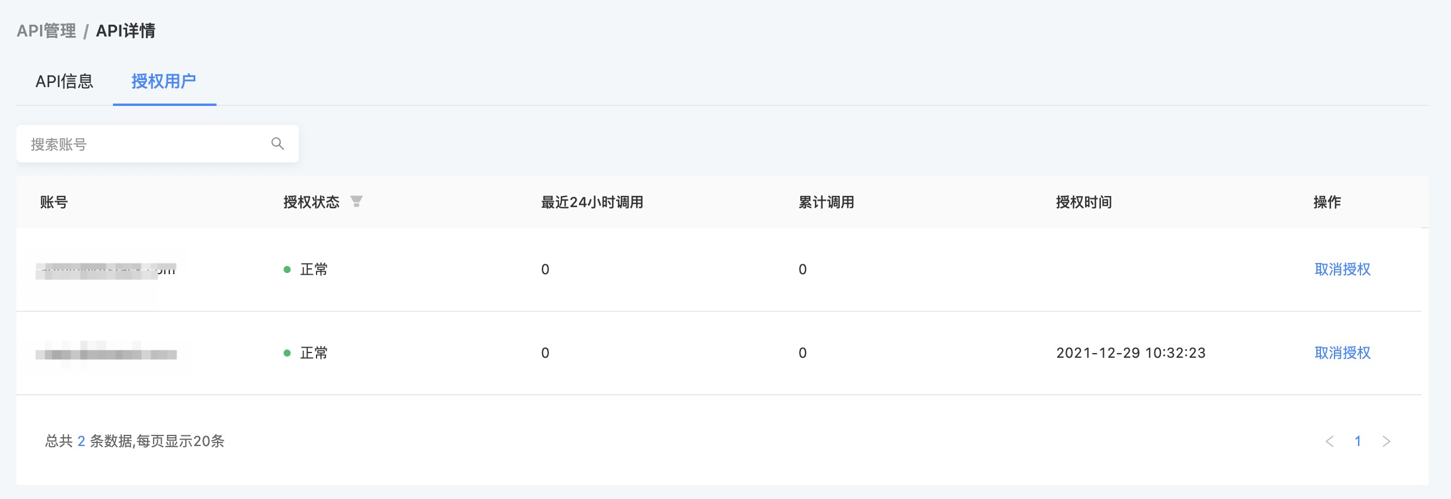Click the first row's blurred account name

point(106,271)
